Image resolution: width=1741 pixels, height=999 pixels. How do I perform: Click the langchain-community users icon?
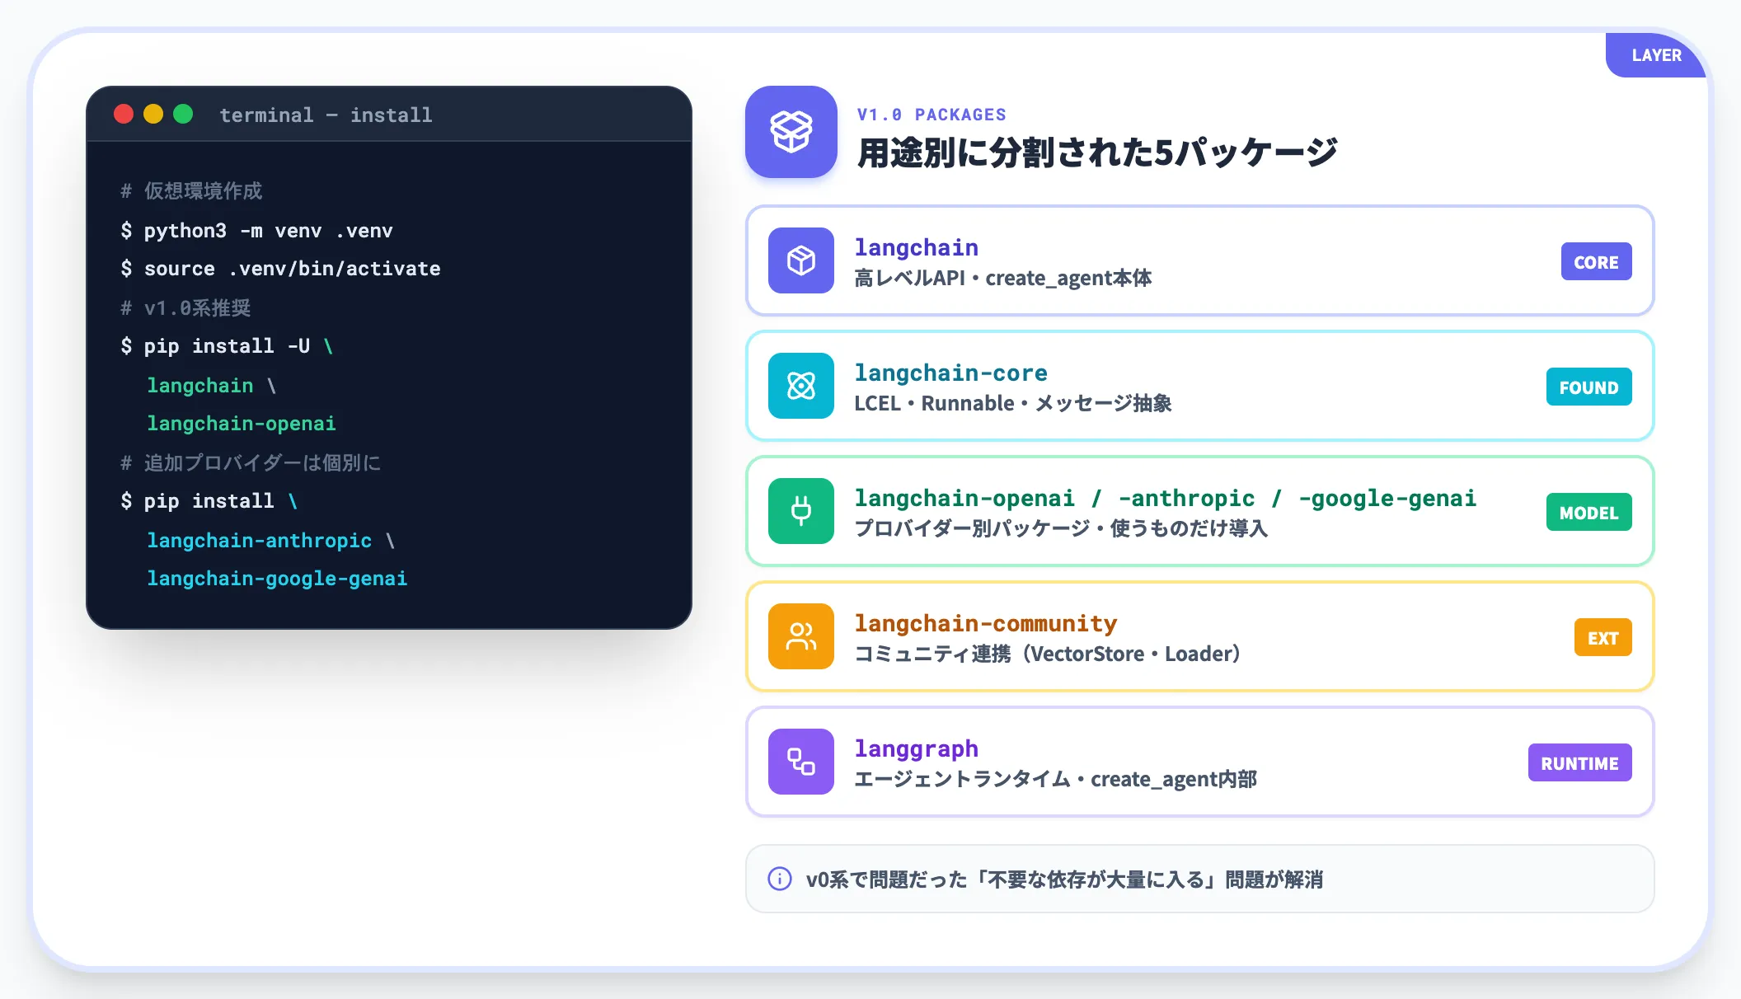tap(800, 636)
